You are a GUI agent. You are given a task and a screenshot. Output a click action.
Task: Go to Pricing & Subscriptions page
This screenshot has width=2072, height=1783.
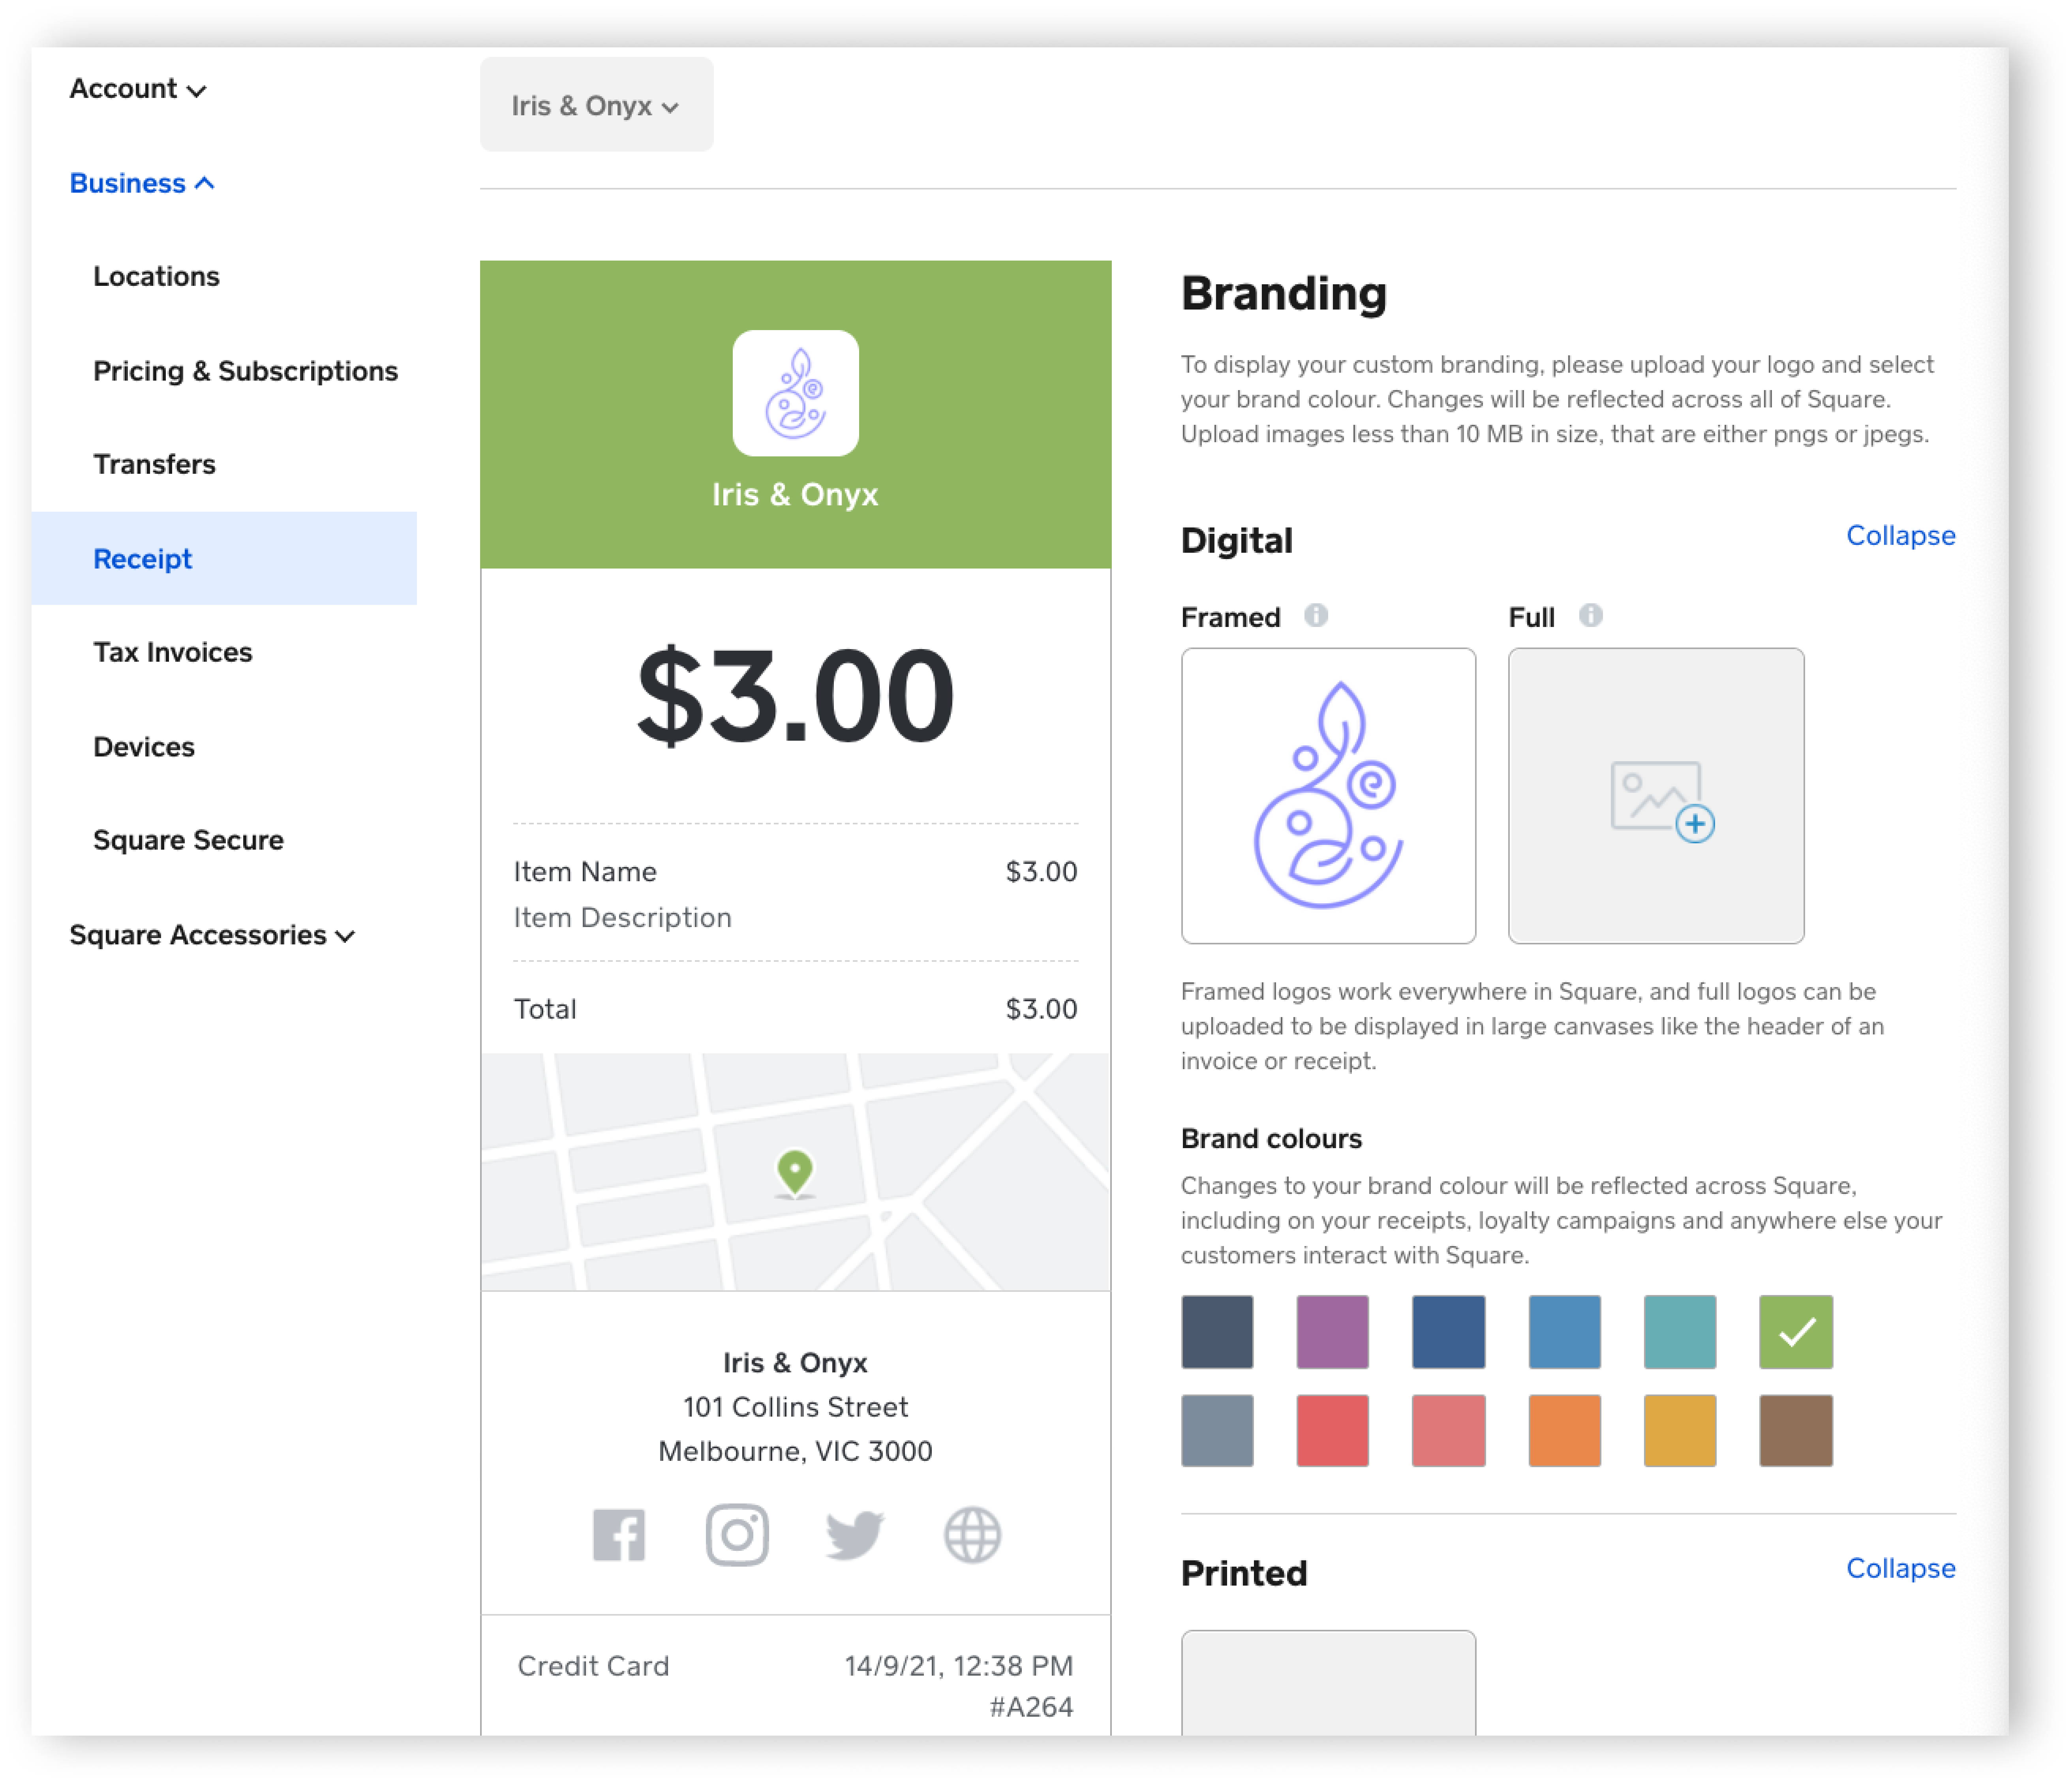click(x=245, y=371)
